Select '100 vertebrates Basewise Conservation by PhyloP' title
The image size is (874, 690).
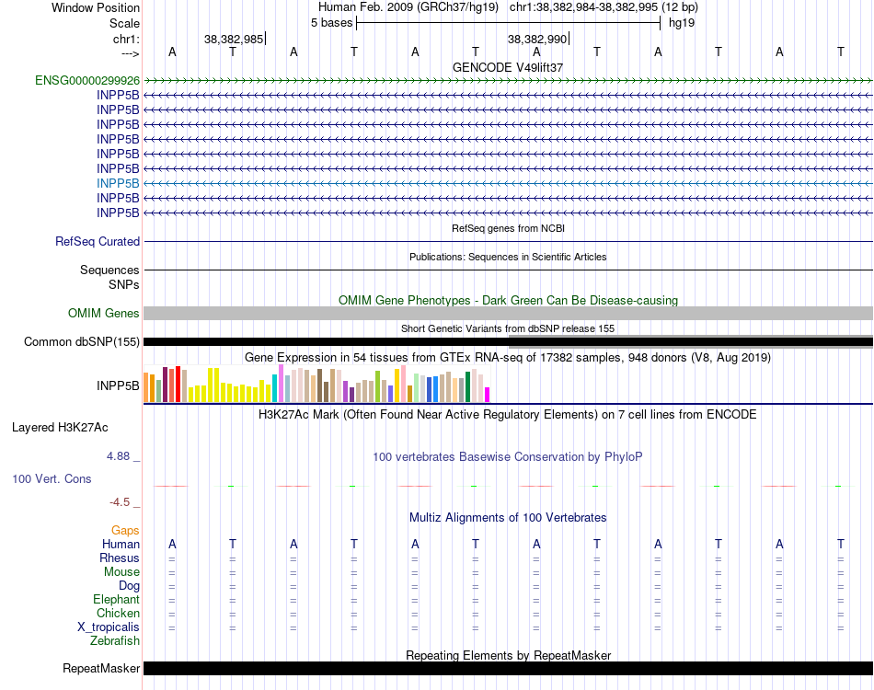508,457
